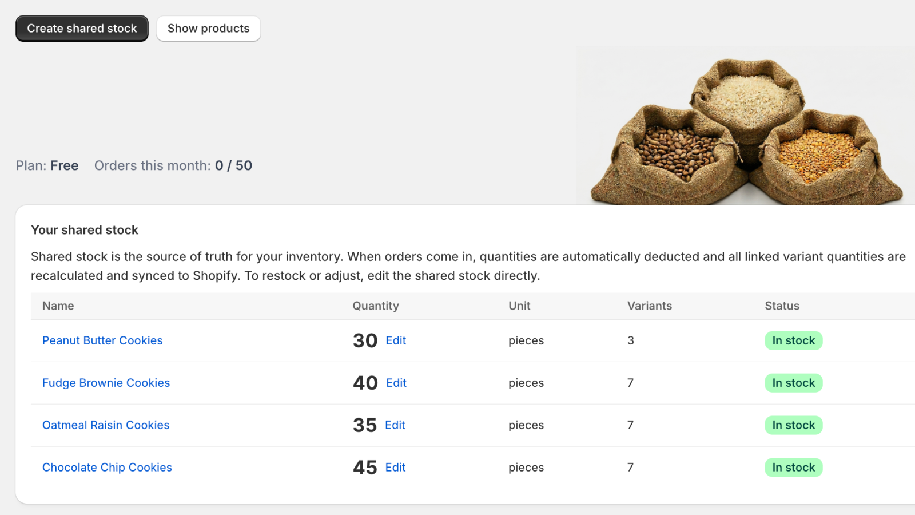Open the Oatmeal Raisin Cookies link

(106, 425)
